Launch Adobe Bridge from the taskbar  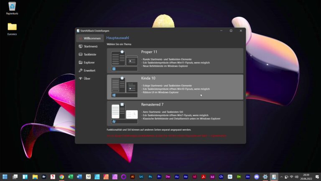(x=44, y=177)
